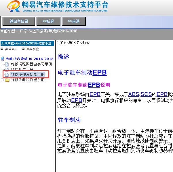Open the ABS hyperlink
Screen dimensions: 173x172
pyautogui.click(x=134, y=94)
